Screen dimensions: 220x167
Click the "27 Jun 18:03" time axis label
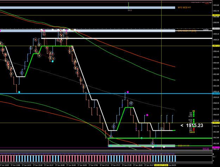[138, 165]
